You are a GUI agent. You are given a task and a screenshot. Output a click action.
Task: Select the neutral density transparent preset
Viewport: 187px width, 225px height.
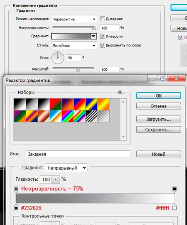click(x=103, y=116)
